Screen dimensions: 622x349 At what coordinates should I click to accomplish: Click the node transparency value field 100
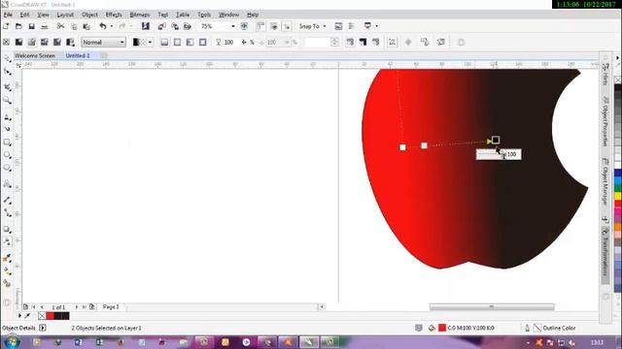tap(512, 154)
